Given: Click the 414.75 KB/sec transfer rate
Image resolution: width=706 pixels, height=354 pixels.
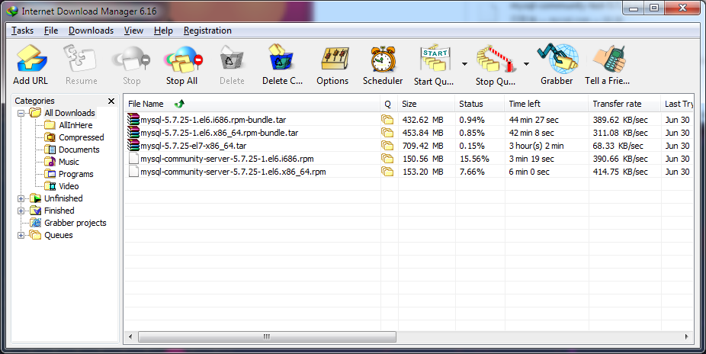Looking at the screenshot, I should (x=621, y=172).
